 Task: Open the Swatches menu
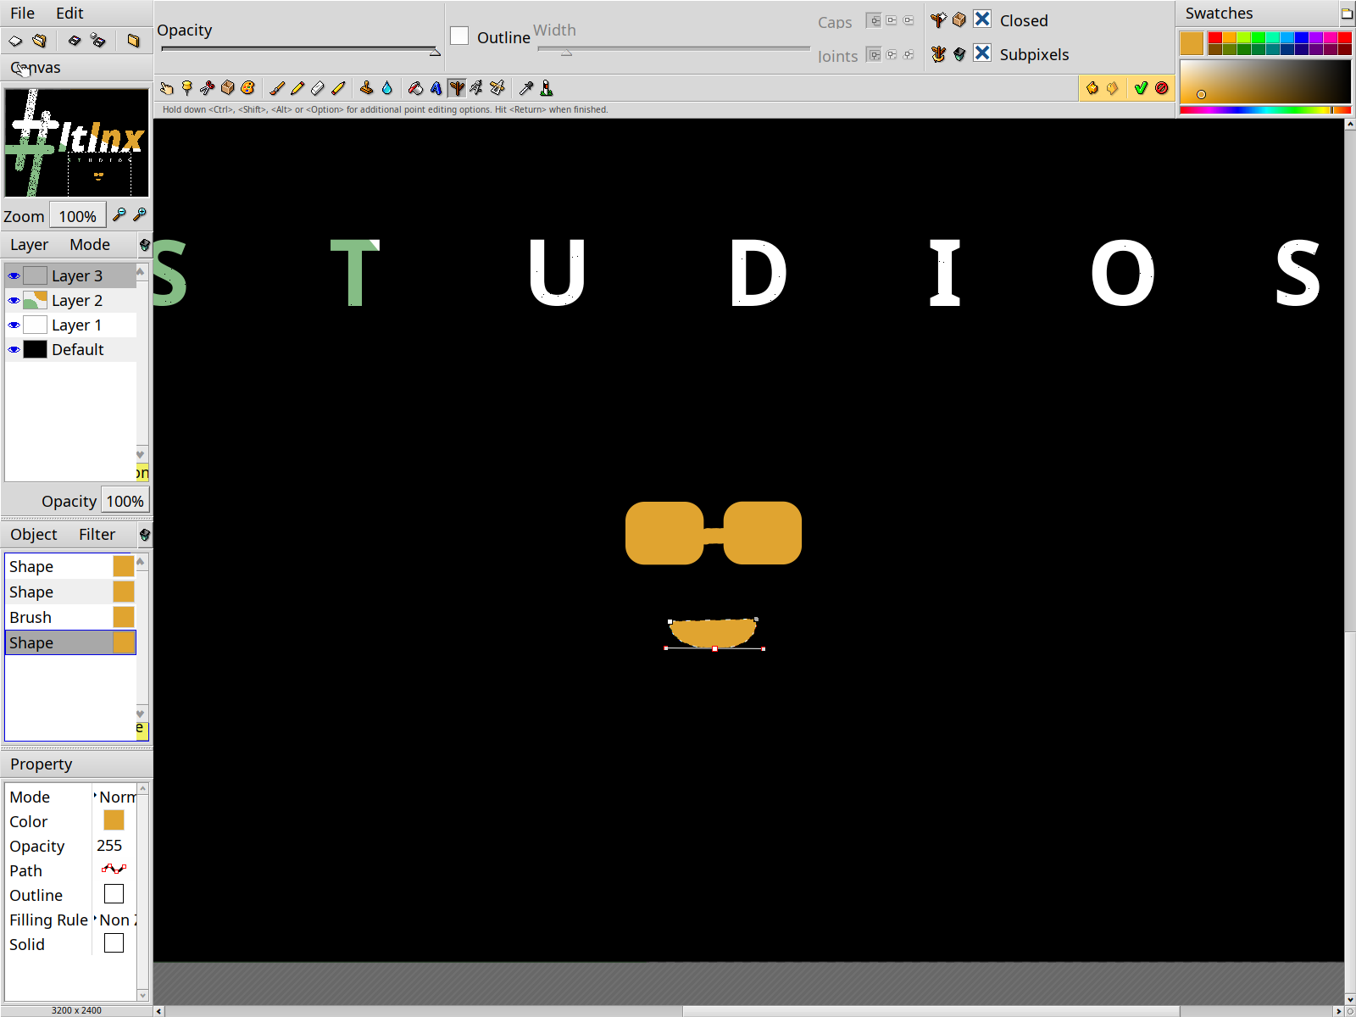(x=1219, y=14)
